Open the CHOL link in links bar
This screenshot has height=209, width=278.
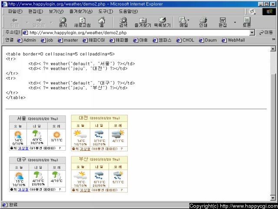click(x=185, y=40)
